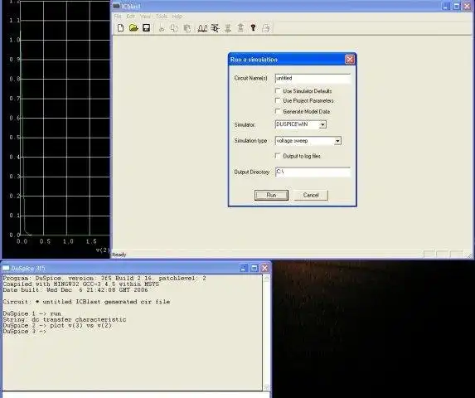Click the 'DuSpice 3 ->' prompt line

25,332
